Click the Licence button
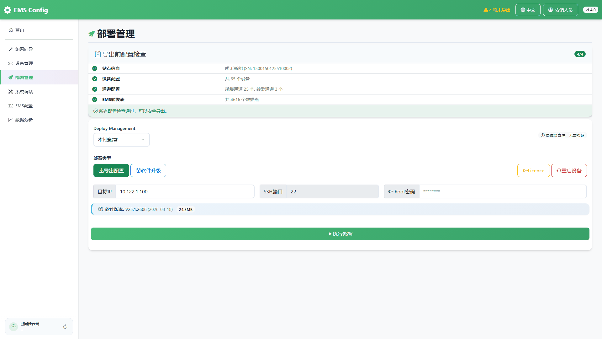602x339 pixels. 533,170
